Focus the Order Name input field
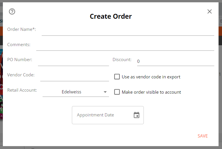This screenshot has width=222, height=149. (x=128, y=31)
